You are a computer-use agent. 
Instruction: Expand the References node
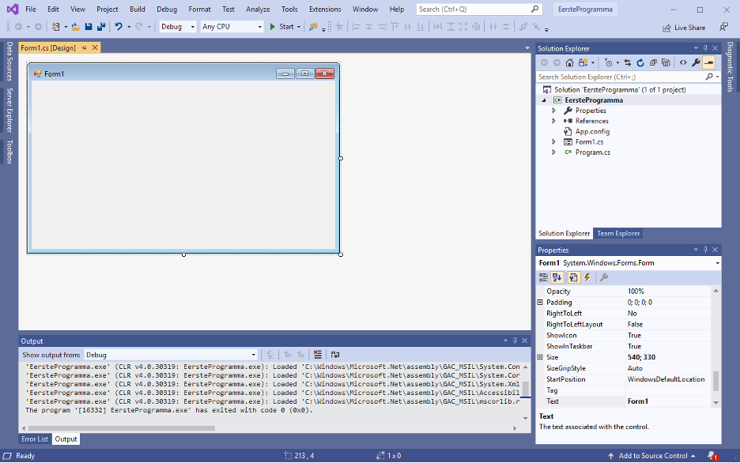click(554, 121)
